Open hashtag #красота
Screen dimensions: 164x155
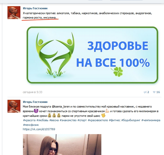(29, 120)
